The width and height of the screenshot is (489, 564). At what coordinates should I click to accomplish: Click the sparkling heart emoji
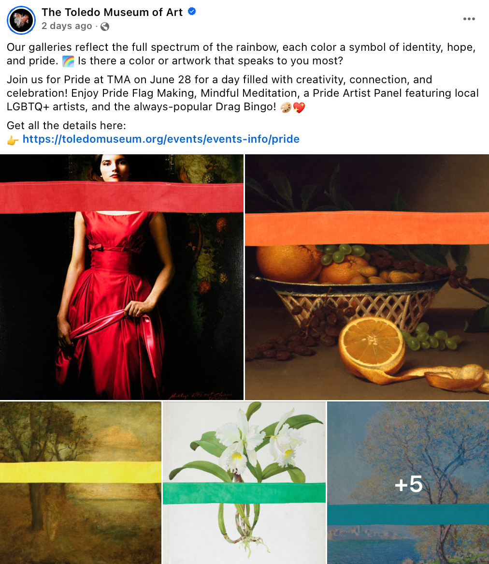299,107
